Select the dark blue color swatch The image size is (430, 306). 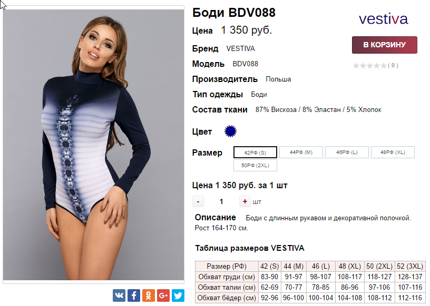(230, 131)
